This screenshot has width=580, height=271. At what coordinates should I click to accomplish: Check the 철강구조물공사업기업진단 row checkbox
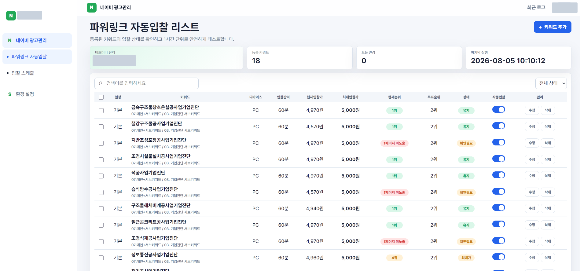101,127
